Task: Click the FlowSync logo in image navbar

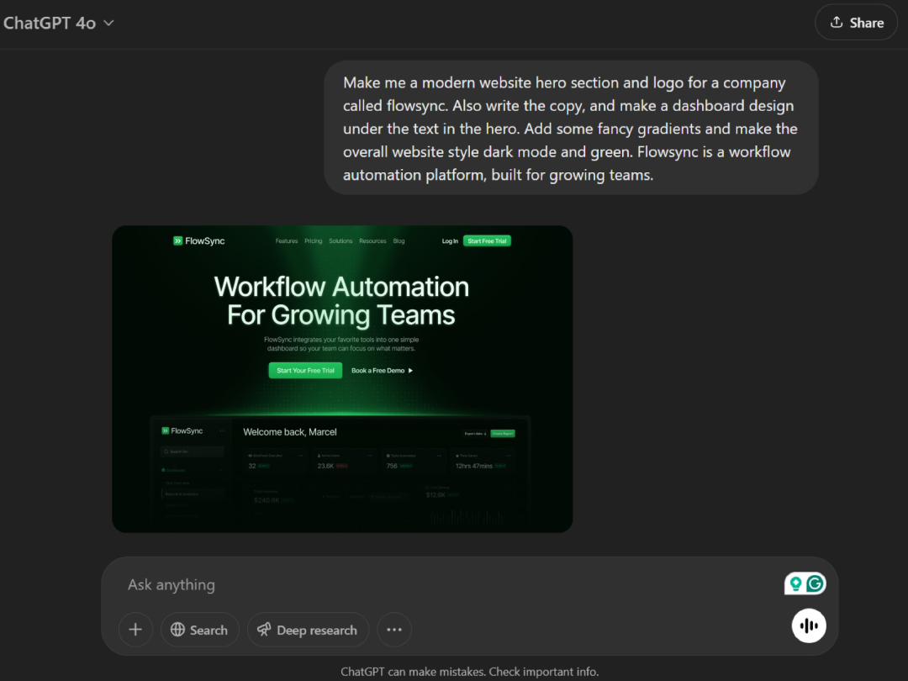Action: (198, 241)
